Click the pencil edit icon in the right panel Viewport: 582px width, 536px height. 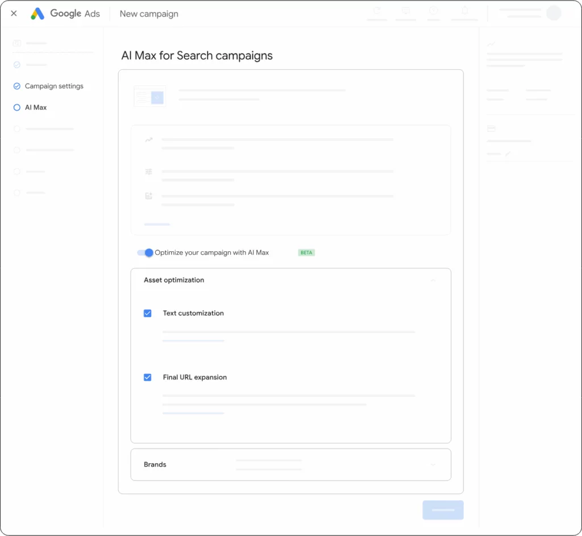point(508,153)
